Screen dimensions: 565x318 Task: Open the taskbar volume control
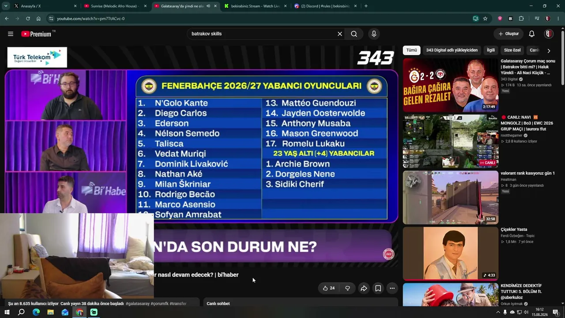coord(526,312)
